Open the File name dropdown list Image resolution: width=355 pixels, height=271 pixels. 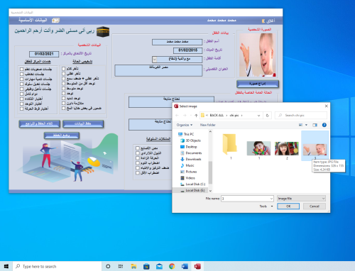click(271, 199)
